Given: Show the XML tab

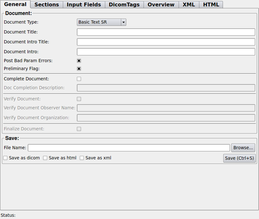Looking at the screenshot, I should pos(189,5).
